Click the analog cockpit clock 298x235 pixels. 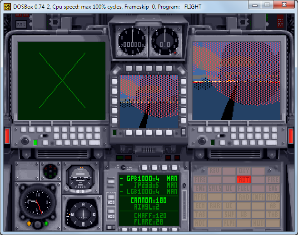tap(37, 202)
